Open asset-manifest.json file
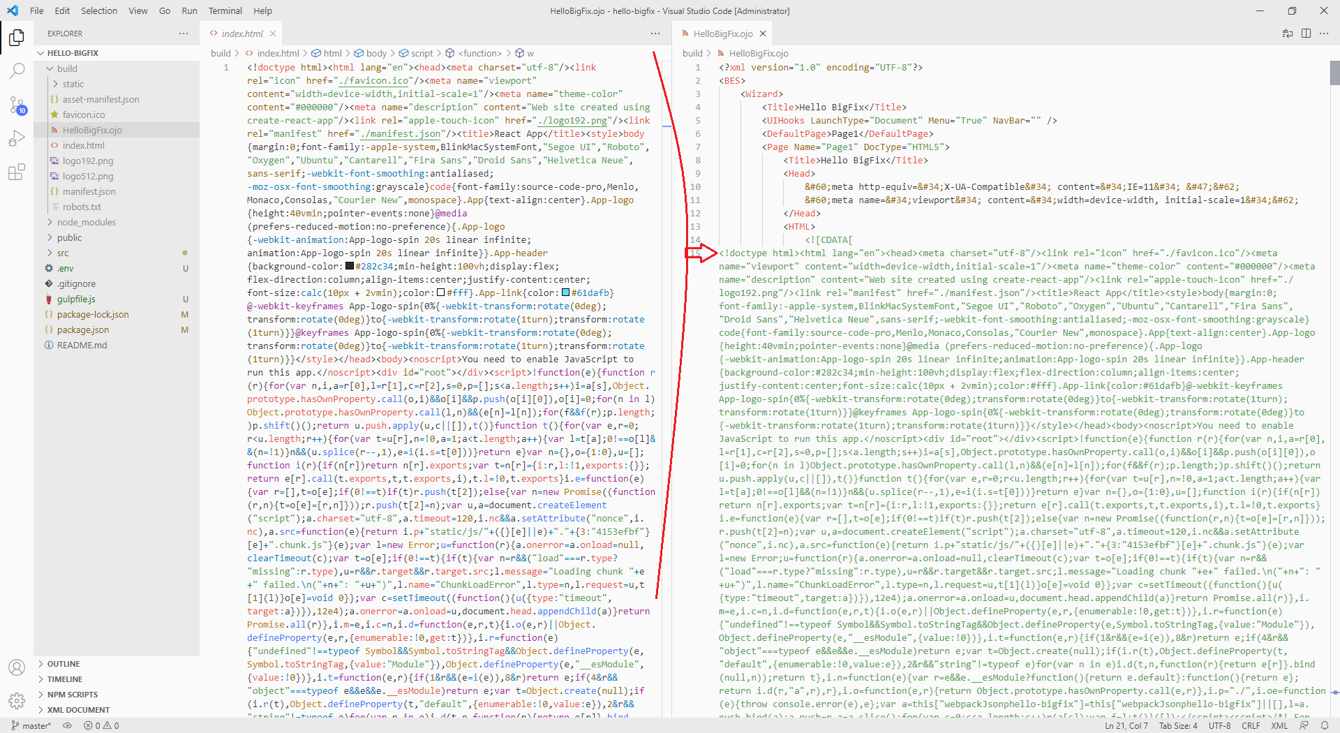The height and width of the screenshot is (733, 1340). coord(117,99)
